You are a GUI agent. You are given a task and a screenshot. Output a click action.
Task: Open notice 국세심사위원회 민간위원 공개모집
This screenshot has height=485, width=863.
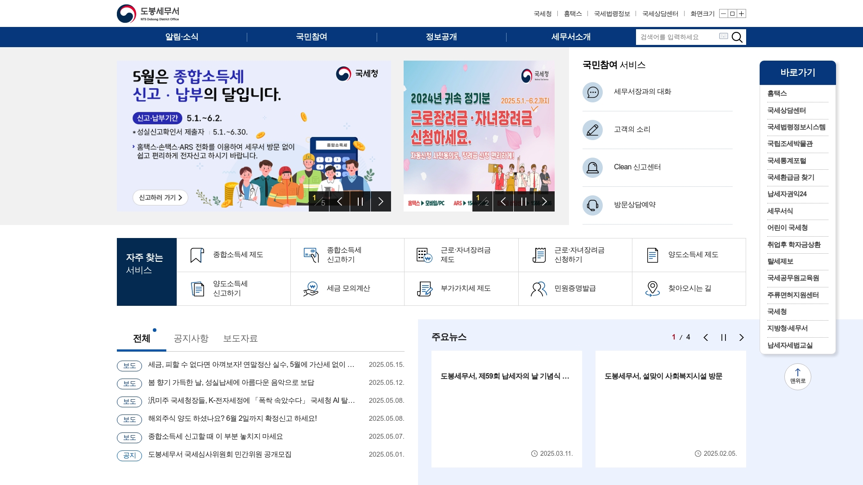[x=220, y=454]
